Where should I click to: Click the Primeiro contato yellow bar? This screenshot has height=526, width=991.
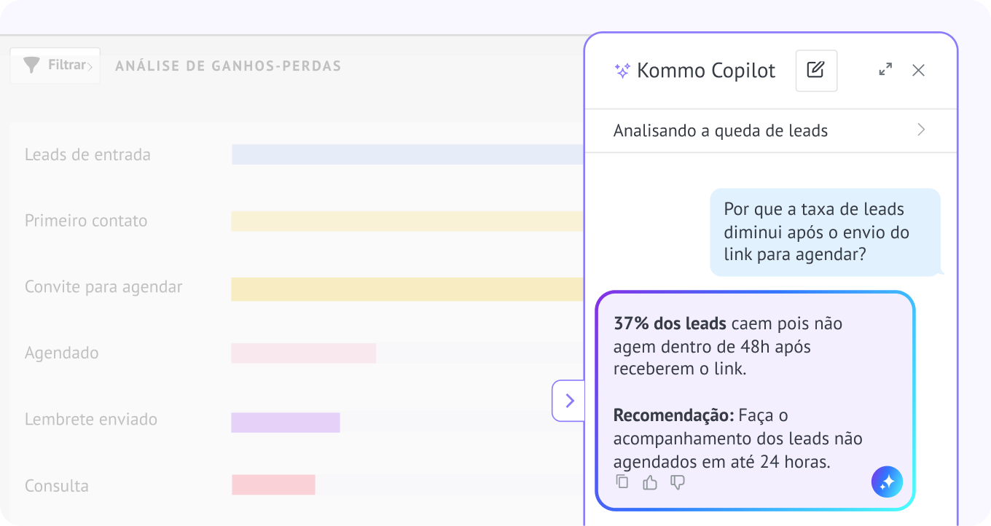tap(407, 221)
